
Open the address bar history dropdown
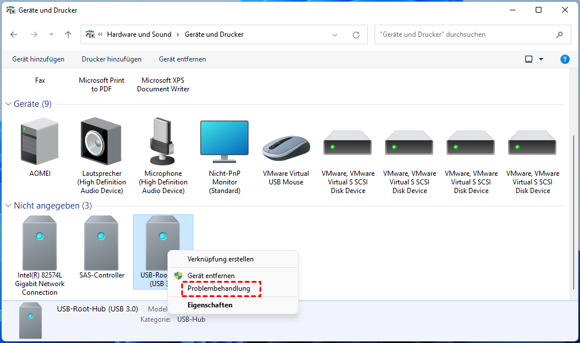[335, 34]
